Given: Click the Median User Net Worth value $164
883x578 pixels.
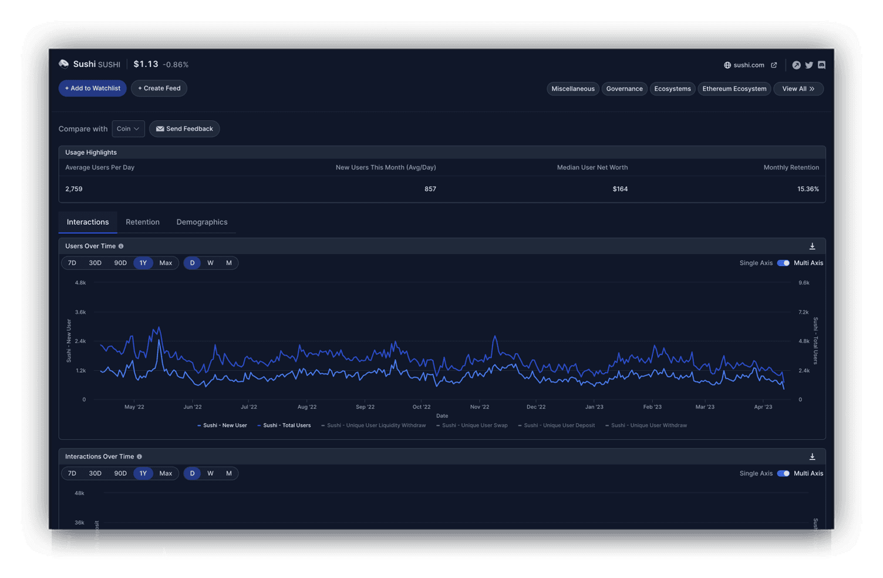Looking at the screenshot, I should (x=620, y=189).
